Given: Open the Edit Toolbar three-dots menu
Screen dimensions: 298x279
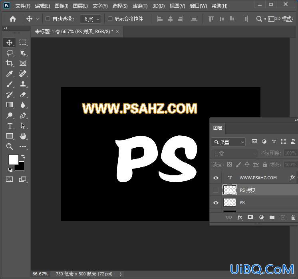Looking at the screenshot, I should [23, 147].
